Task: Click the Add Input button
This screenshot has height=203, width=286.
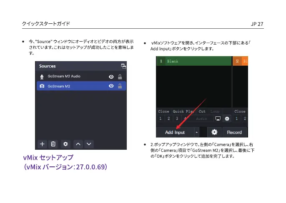Action: point(175,132)
